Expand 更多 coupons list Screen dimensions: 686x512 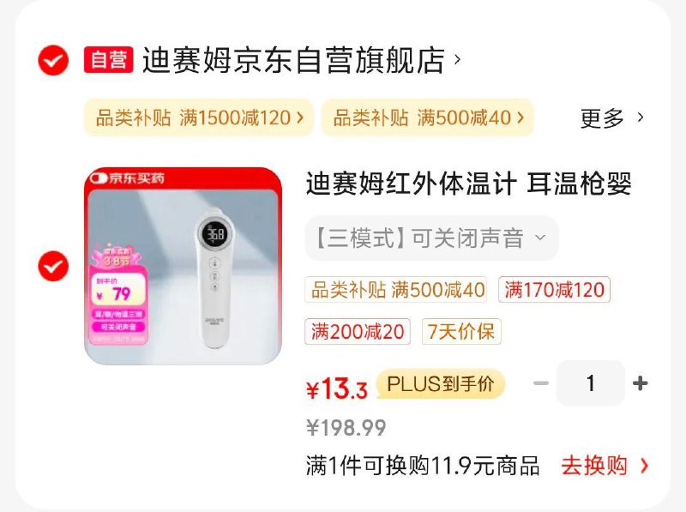611,118
